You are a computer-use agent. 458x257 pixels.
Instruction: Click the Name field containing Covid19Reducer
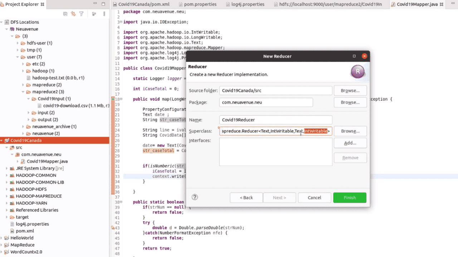276,120
